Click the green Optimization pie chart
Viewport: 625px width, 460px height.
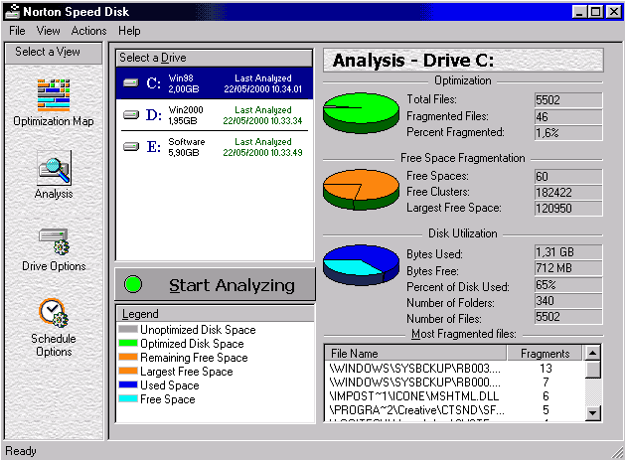361,113
